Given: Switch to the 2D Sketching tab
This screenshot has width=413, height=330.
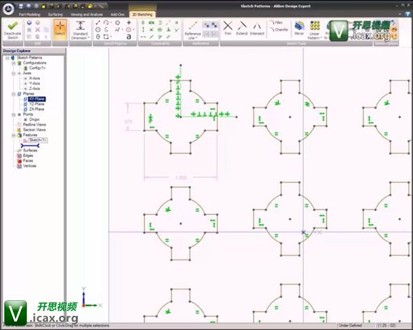Looking at the screenshot, I should 142,14.
